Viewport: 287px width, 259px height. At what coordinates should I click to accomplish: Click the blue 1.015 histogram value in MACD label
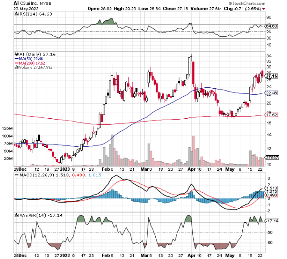[94, 175]
